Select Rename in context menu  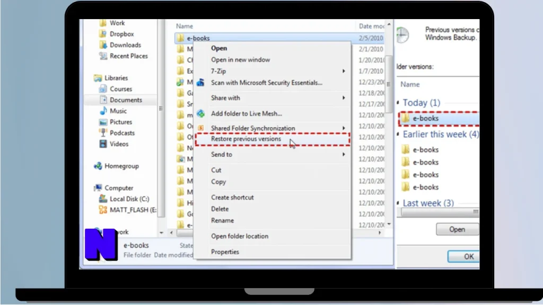[222, 221]
